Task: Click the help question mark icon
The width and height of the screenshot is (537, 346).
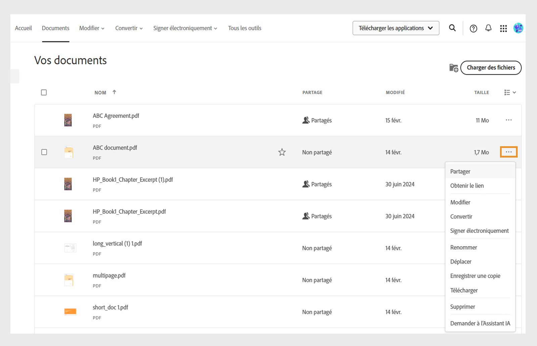Action: (x=474, y=28)
